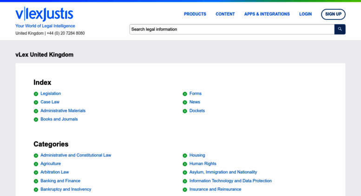Open the Forms link

196,94
